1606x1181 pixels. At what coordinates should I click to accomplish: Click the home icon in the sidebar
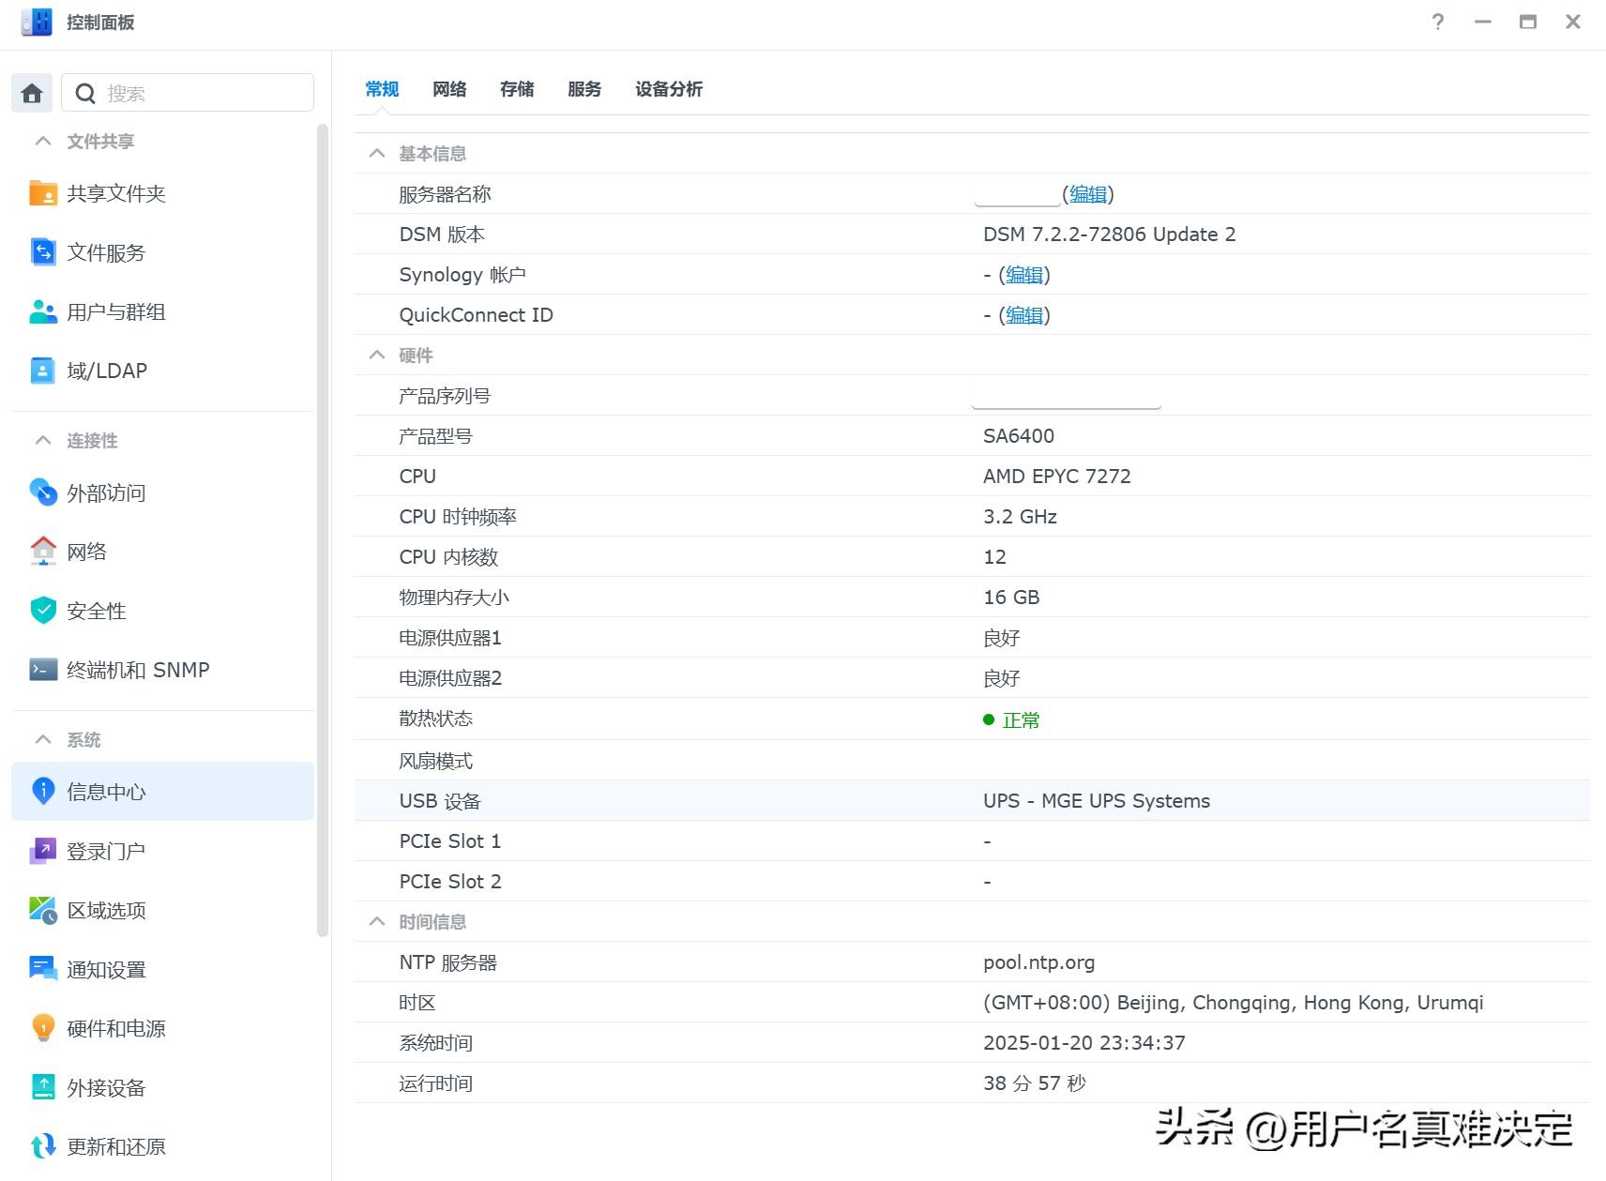coord(32,93)
